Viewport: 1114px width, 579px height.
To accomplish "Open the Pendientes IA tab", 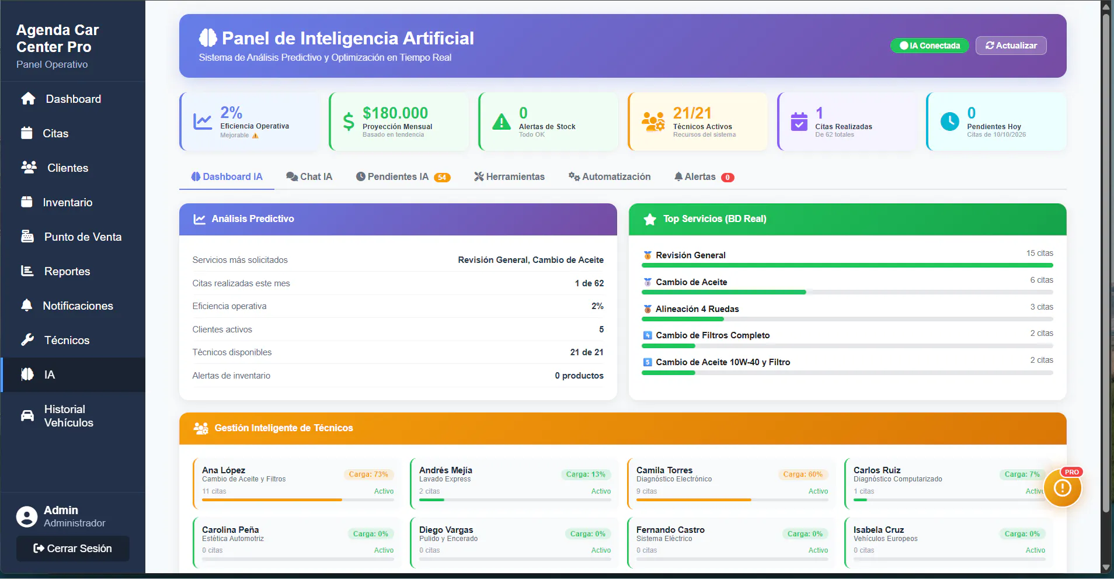I will pyautogui.click(x=403, y=176).
